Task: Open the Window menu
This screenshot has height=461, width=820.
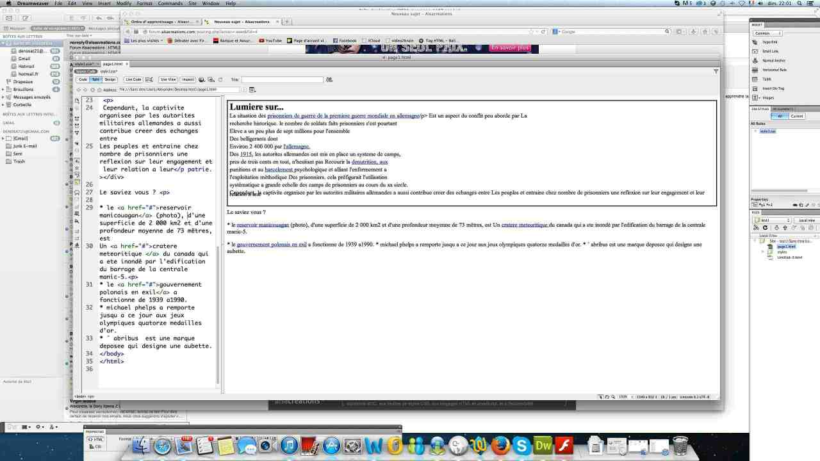Action: click(210, 3)
